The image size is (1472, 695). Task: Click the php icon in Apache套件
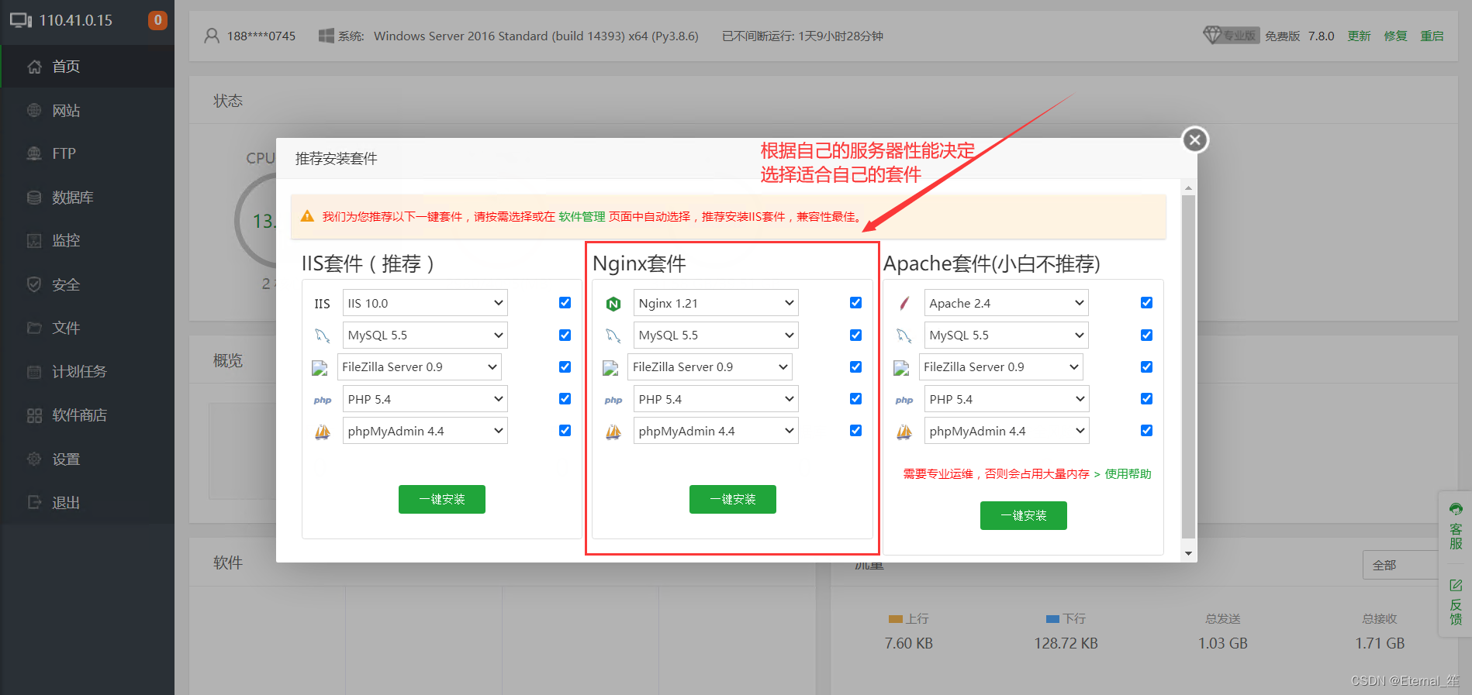click(x=904, y=400)
